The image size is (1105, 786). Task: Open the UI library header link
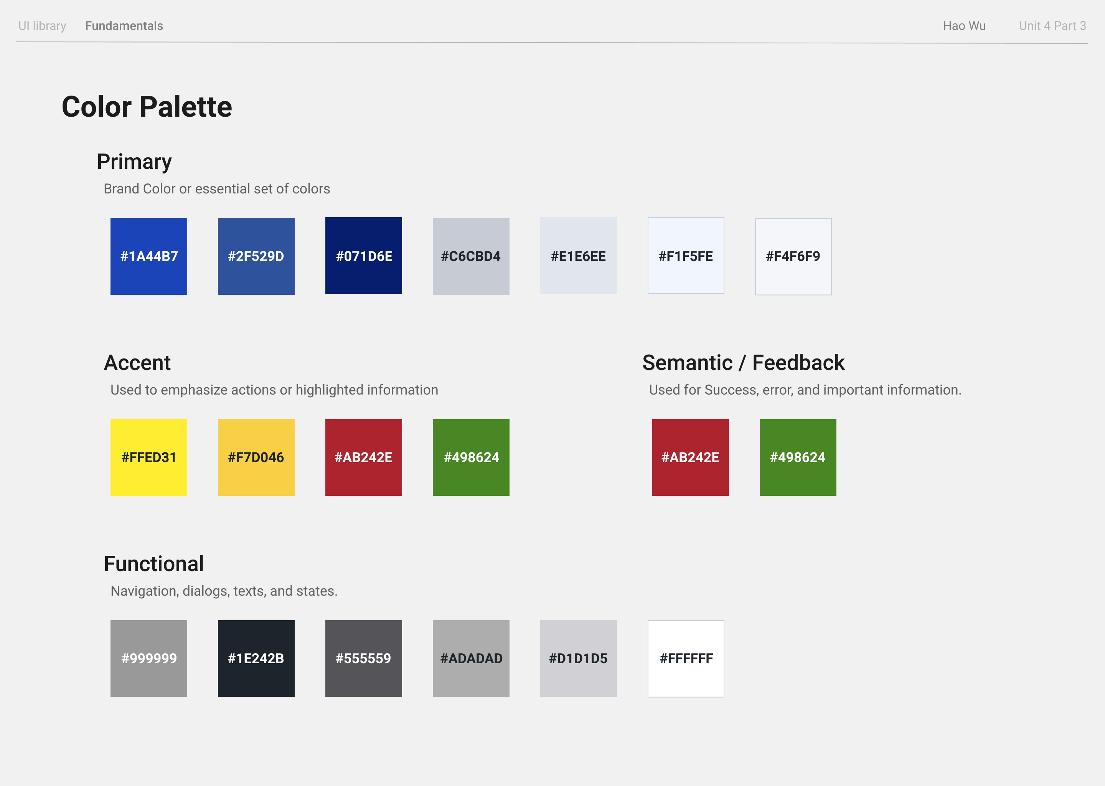point(42,26)
